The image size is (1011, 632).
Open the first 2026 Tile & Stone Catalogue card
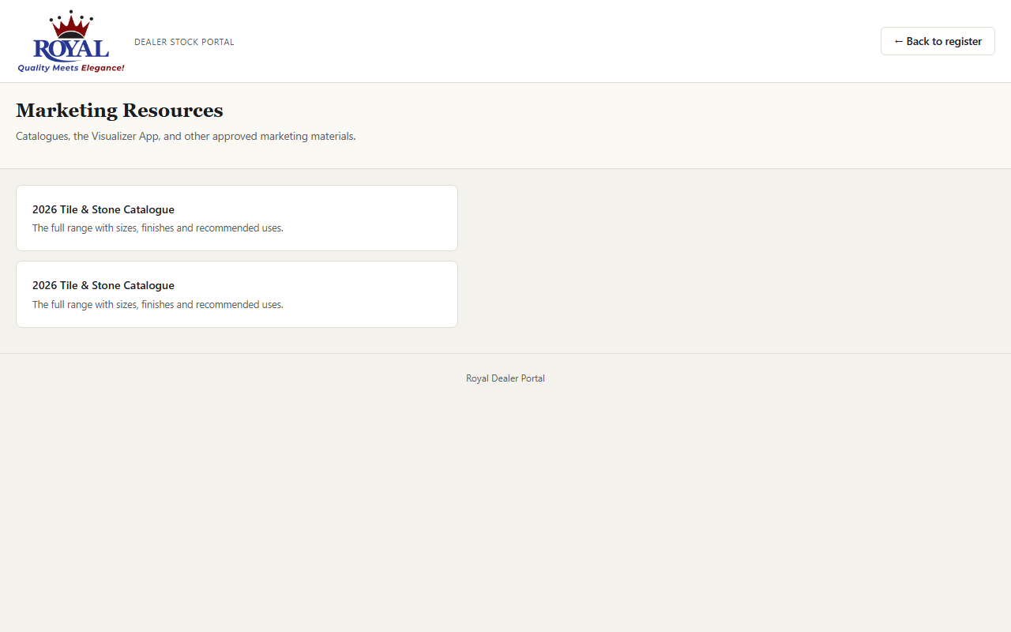pos(237,218)
